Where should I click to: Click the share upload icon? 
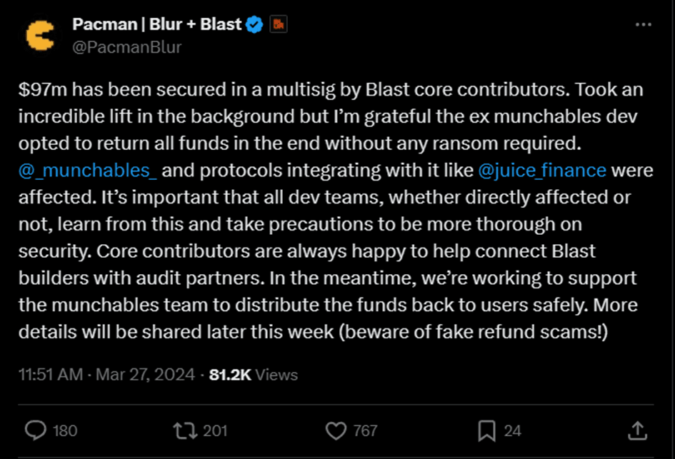pos(637,430)
